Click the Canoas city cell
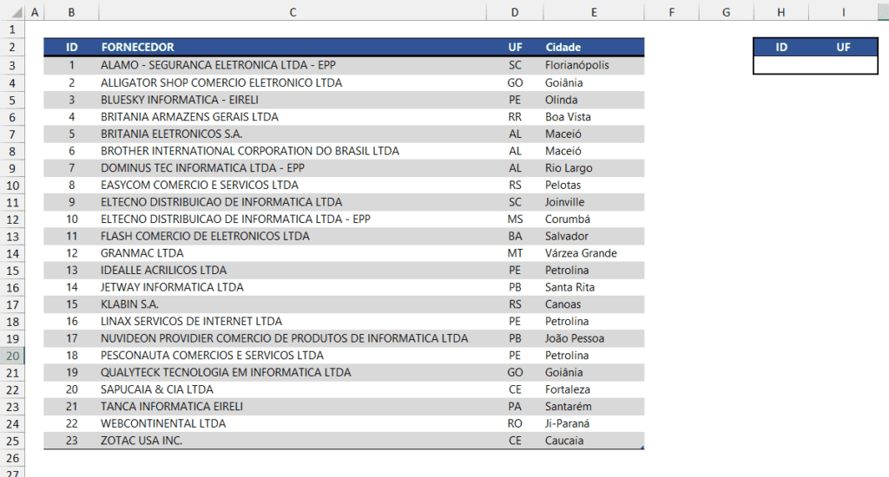The image size is (889, 477). 594,304
